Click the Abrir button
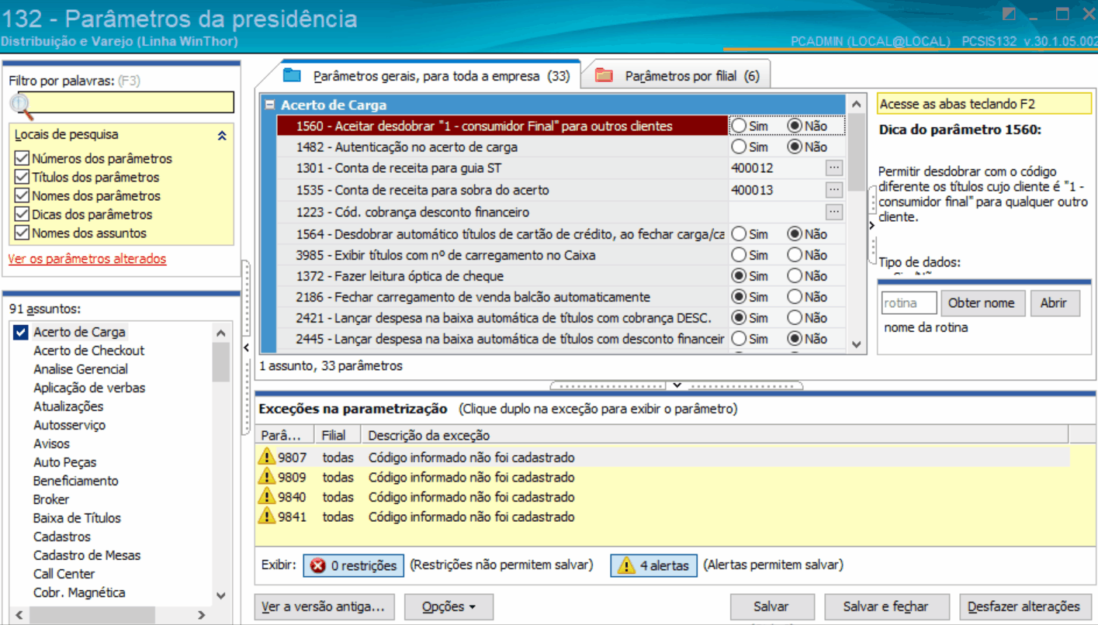The width and height of the screenshot is (1098, 625). click(1054, 303)
